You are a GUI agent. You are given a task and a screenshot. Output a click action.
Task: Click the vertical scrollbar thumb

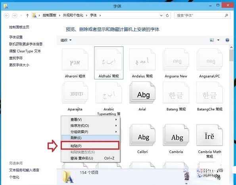[x=231, y=56]
